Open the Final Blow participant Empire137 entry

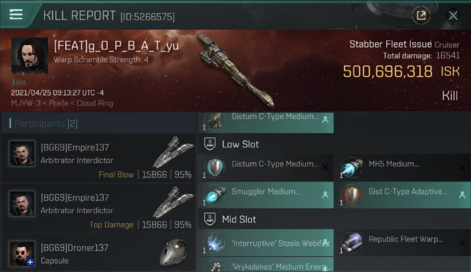pos(99,158)
